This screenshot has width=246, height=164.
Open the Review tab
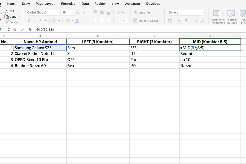(x=100, y=4)
